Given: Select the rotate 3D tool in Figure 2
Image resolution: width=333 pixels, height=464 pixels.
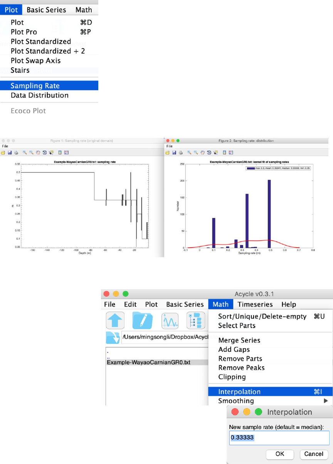Looking at the screenshot, I should point(209,152).
